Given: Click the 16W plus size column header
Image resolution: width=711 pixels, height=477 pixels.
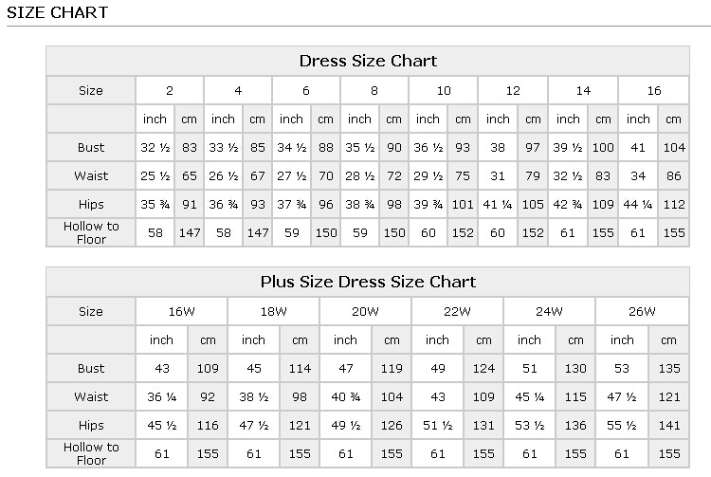Looking at the screenshot, I should 181,312.
